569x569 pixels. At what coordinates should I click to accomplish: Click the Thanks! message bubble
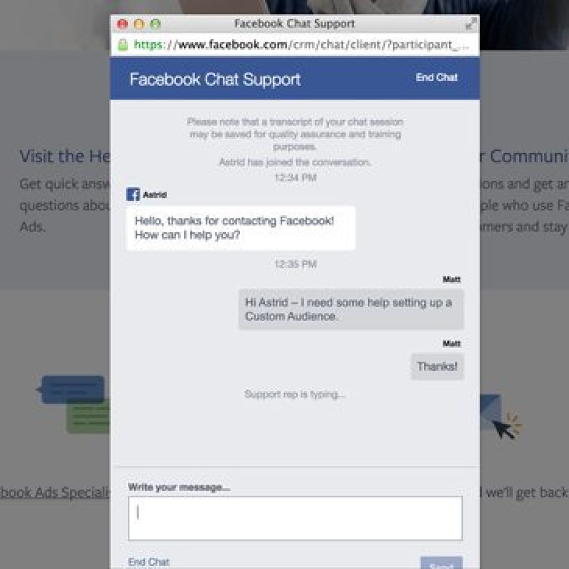pyautogui.click(x=437, y=367)
